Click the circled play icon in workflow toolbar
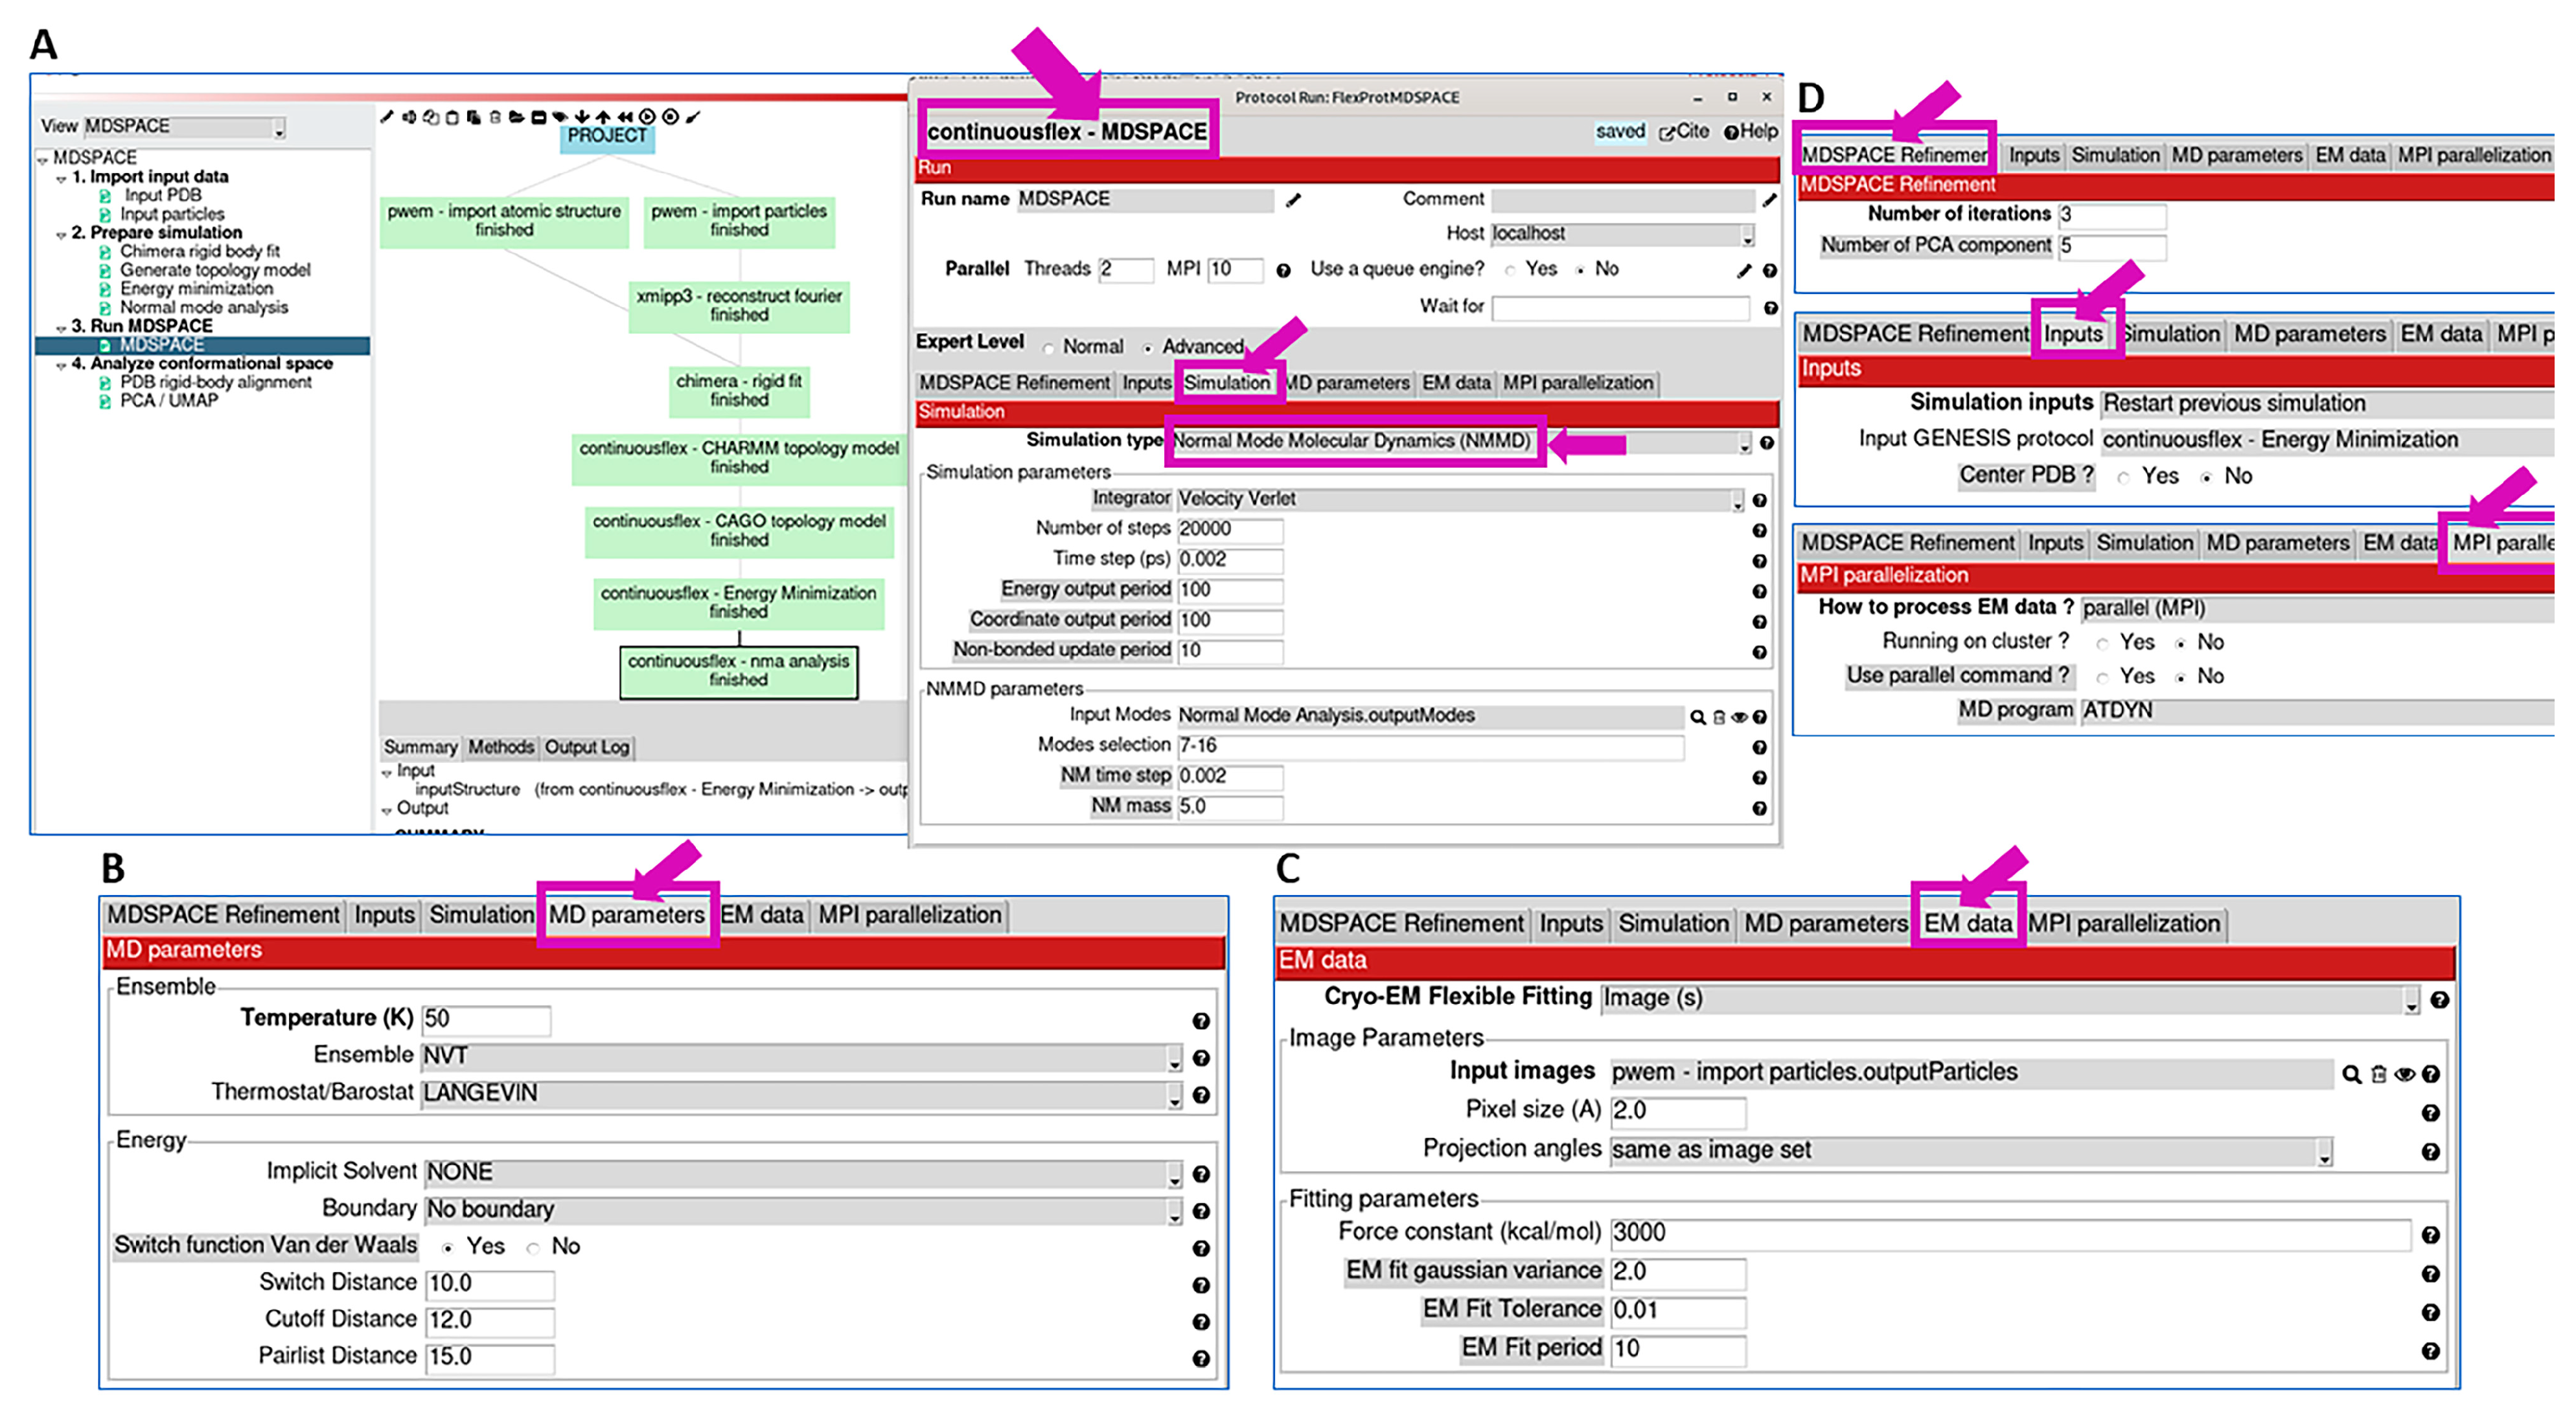This screenshot has width=2576, height=1408. [647, 117]
